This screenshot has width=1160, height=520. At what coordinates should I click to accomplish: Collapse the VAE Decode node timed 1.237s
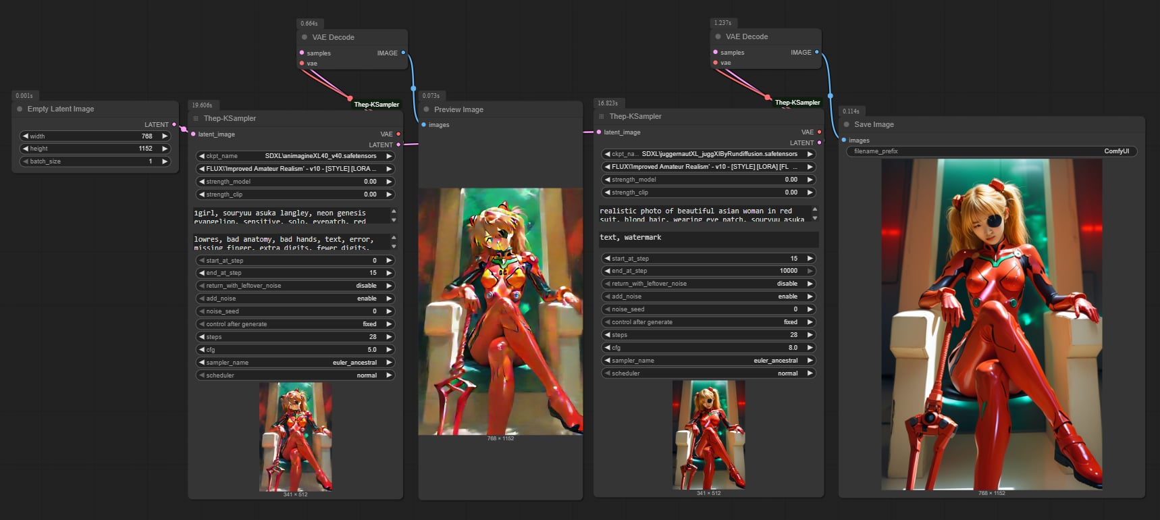(x=718, y=36)
